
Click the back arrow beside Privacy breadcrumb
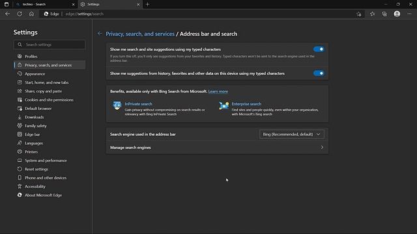pos(100,33)
